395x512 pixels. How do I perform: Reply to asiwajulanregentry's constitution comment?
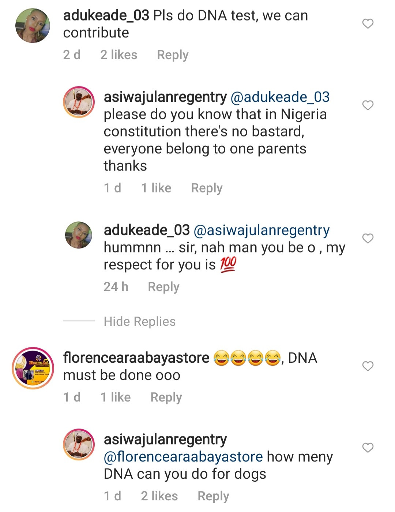(x=207, y=188)
